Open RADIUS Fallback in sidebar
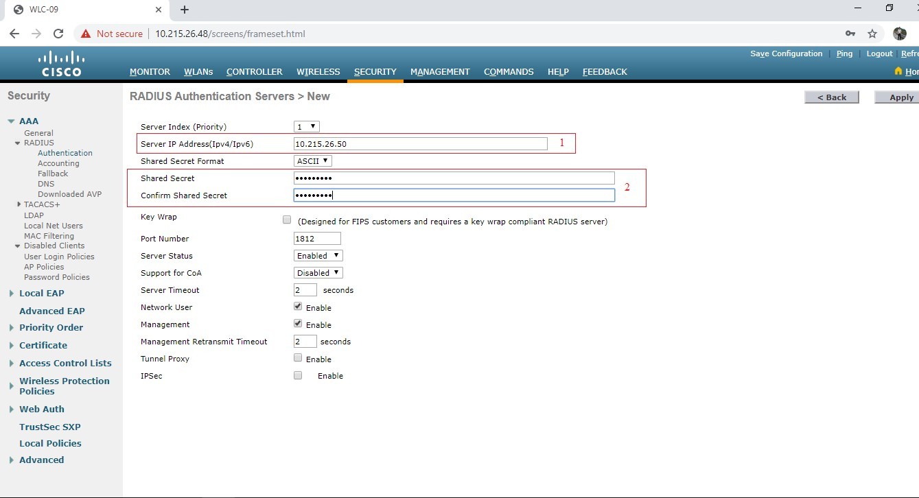Image resolution: width=919 pixels, height=498 pixels. (53, 174)
